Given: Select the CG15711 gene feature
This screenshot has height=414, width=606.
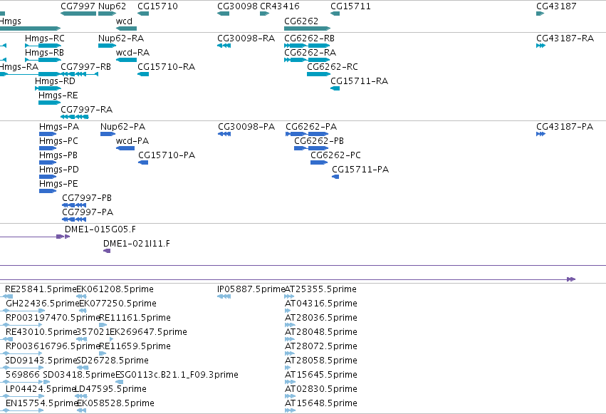Looking at the screenshot, I should 335,14.
